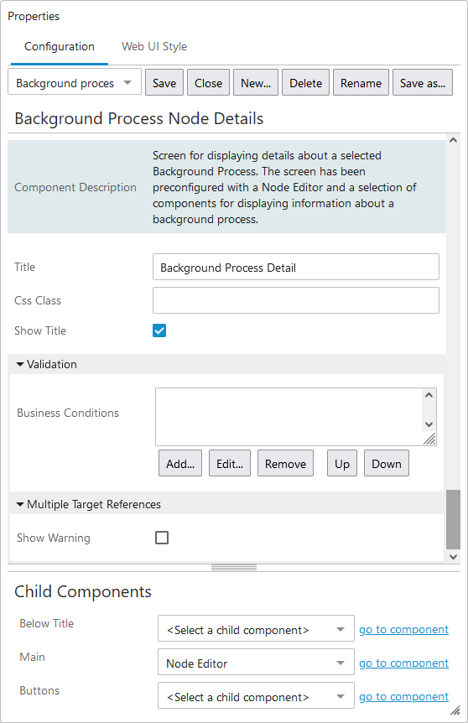Collapse the Validation section triangle
468x723 pixels.
point(20,364)
